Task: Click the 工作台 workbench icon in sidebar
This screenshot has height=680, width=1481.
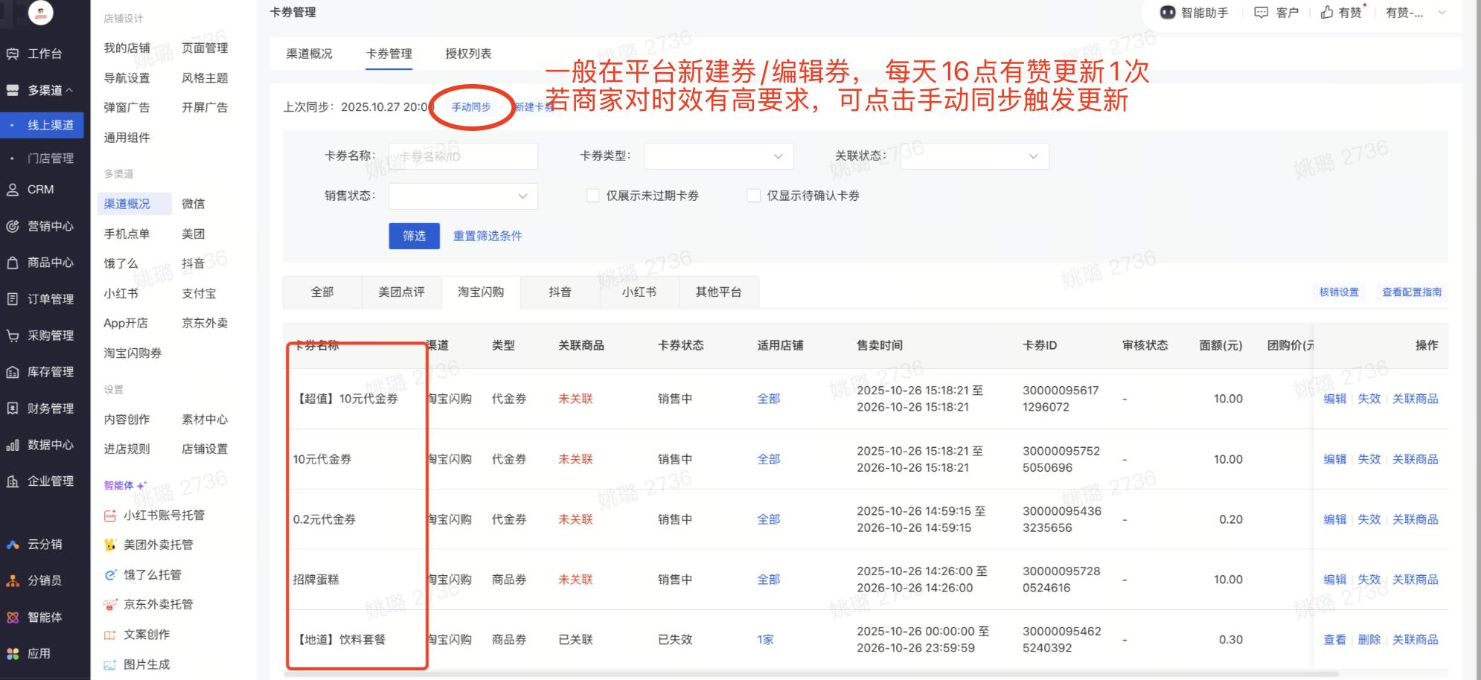Action: 13,54
